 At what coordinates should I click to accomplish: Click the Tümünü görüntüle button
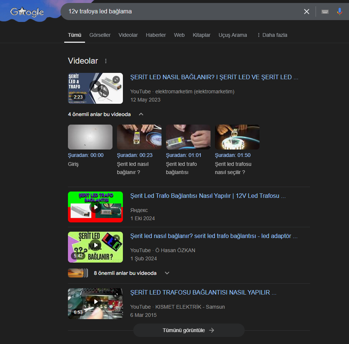click(189, 330)
